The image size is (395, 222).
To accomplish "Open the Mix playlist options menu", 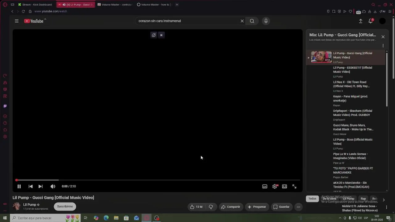I will (383, 46).
